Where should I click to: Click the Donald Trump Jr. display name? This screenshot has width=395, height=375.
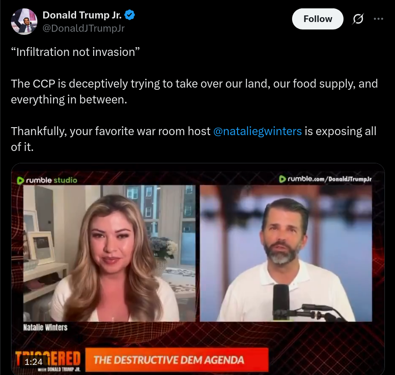82,15
